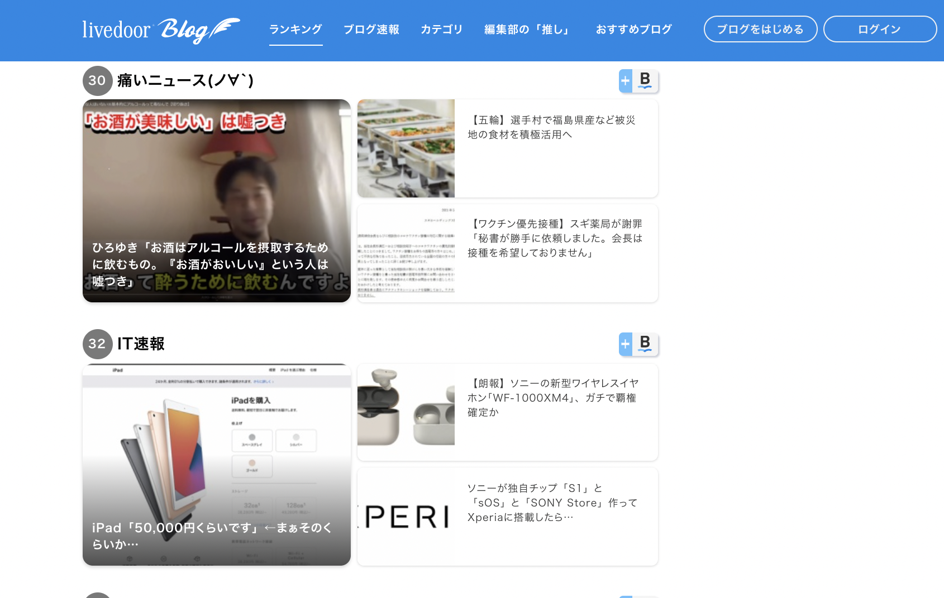Open カテゴリ navigation item
This screenshot has width=944, height=598.
[442, 30]
